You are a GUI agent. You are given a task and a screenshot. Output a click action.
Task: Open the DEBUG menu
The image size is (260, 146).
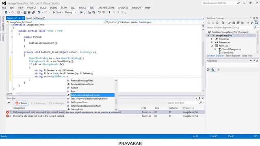coord(54,8)
